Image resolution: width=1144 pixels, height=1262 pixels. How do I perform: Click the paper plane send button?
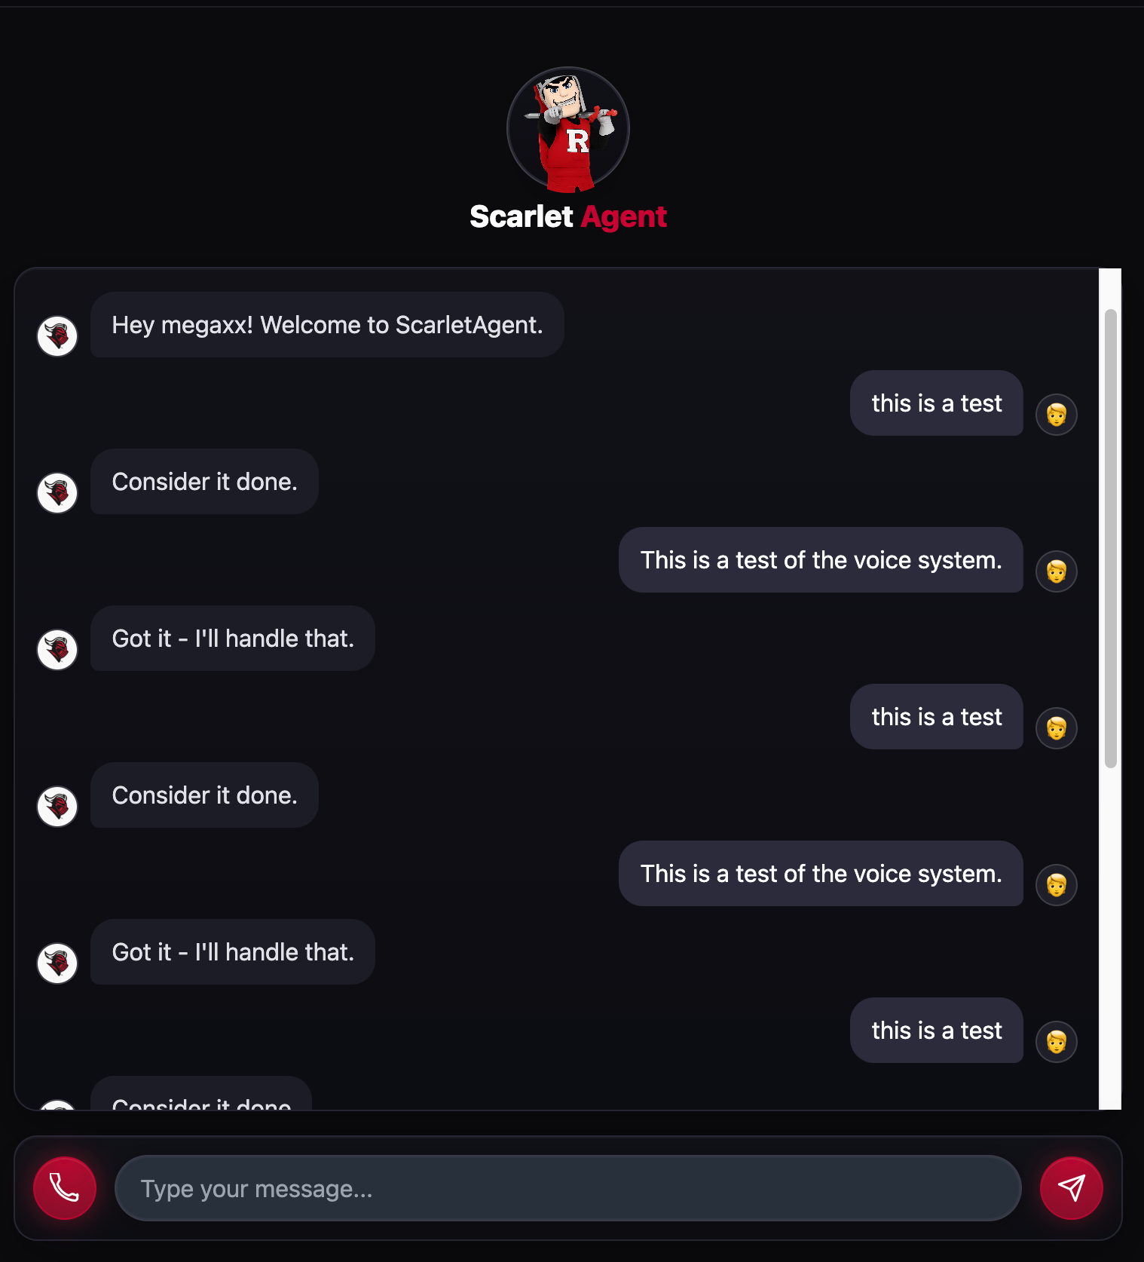click(x=1072, y=1188)
